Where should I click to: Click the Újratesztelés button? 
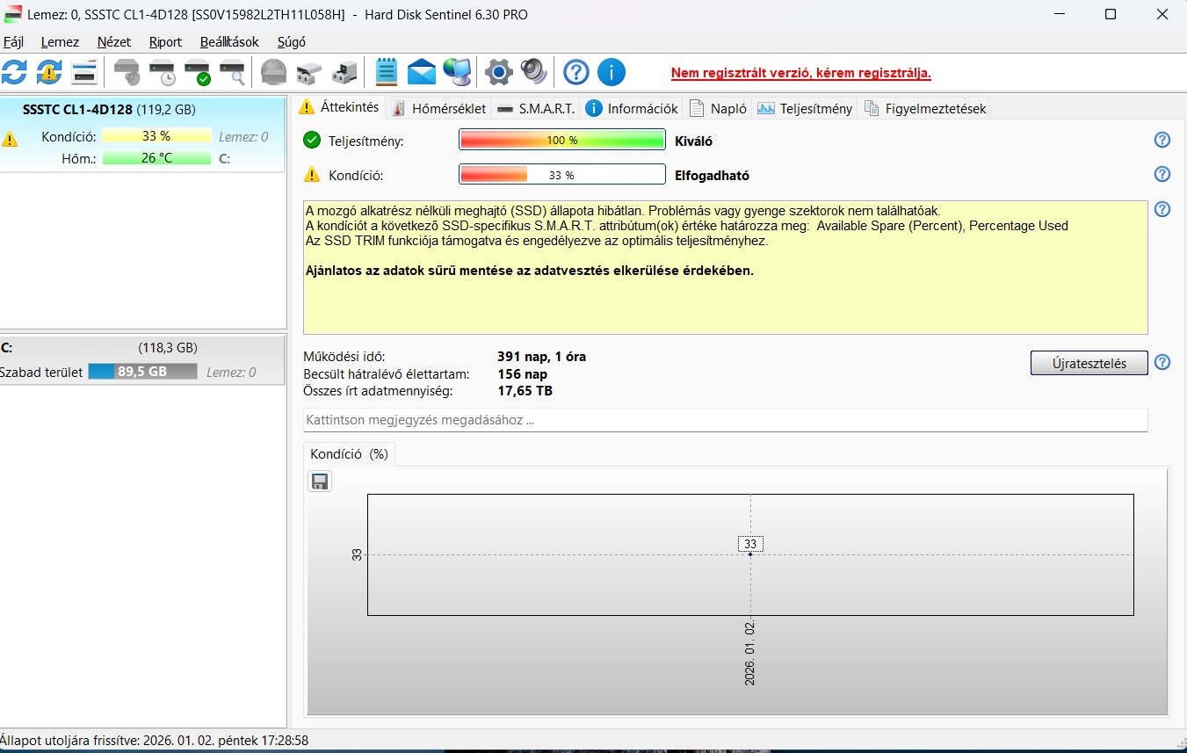1089,363
